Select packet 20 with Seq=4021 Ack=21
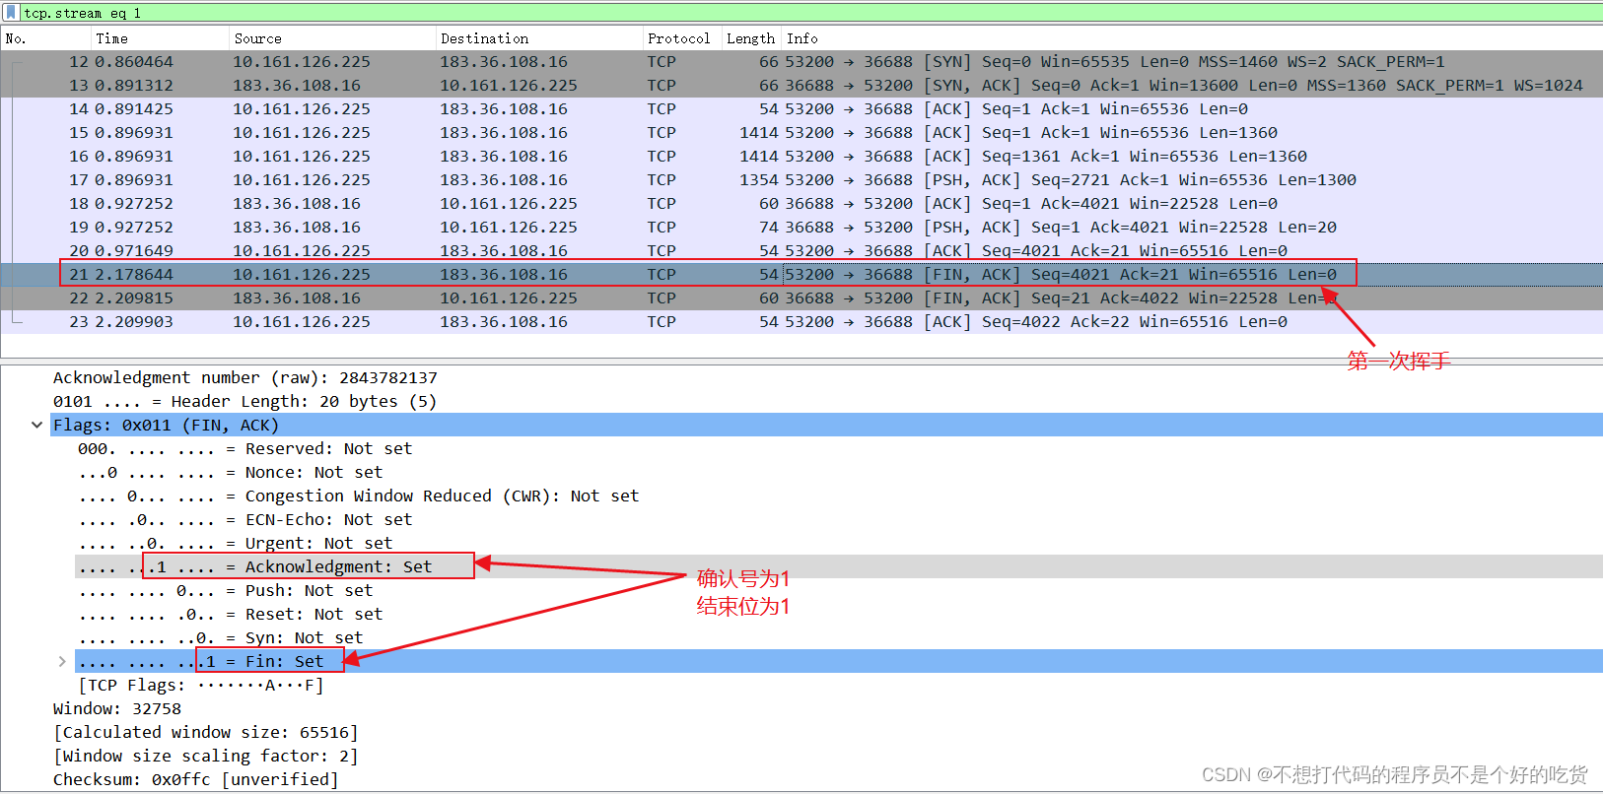The height and width of the screenshot is (794, 1603). 801,251
